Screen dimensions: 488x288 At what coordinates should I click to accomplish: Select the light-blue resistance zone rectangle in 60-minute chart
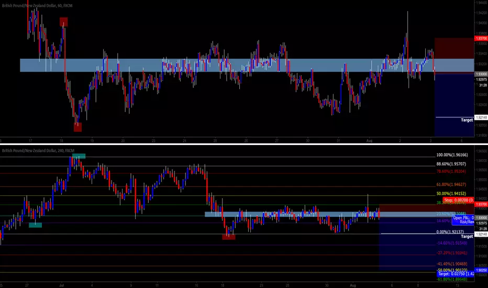pos(247,65)
